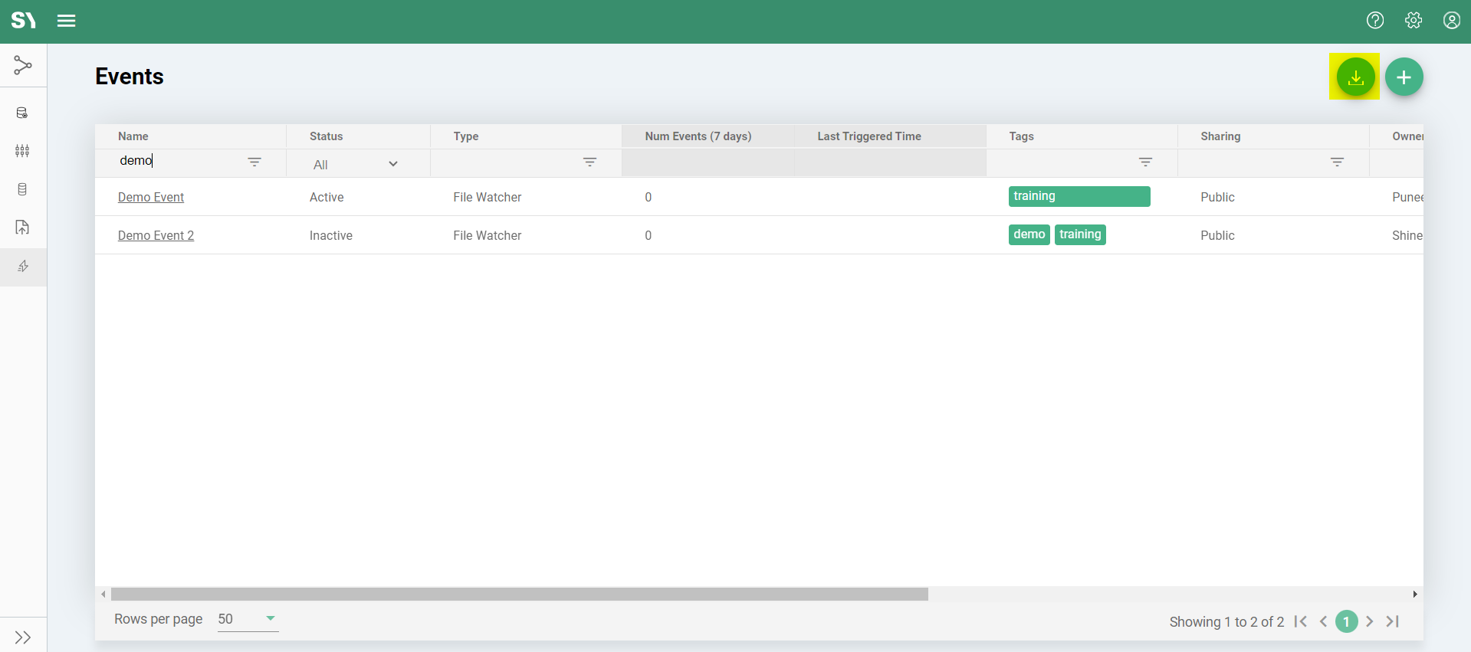The height and width of the screenshot is (652, 1471).
Task: Open the Demo Event link
Action: click(151, 198)
